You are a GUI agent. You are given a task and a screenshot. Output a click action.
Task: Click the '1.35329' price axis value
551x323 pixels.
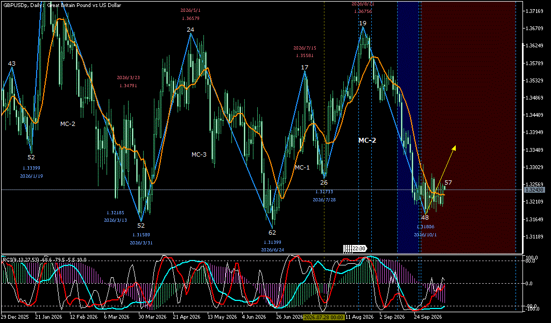[x=534, y=81]
